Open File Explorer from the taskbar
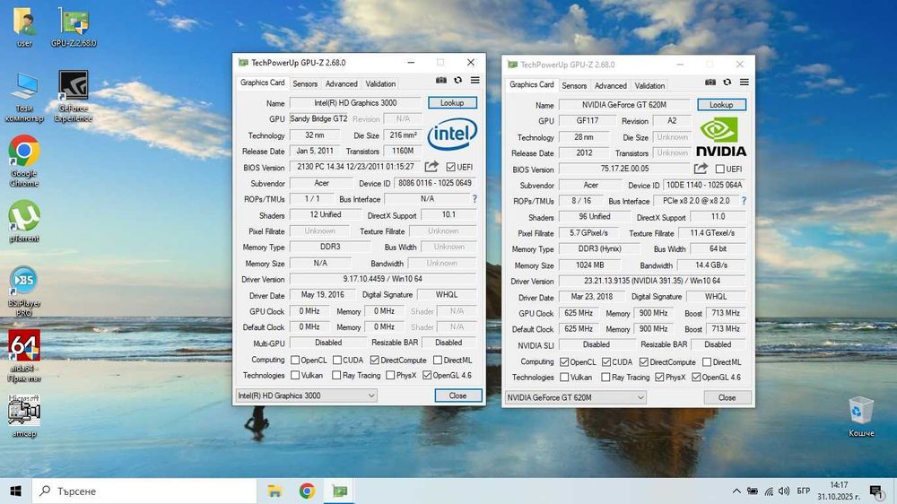The height and width of the screenshot is (504, 897). point(274,491)
